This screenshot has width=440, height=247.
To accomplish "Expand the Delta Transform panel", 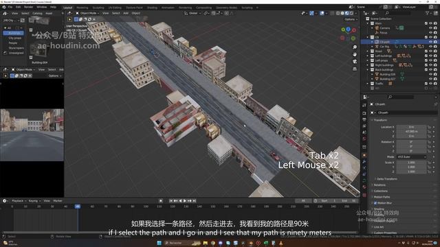I will pyautogui.click(x=386, y=179).
